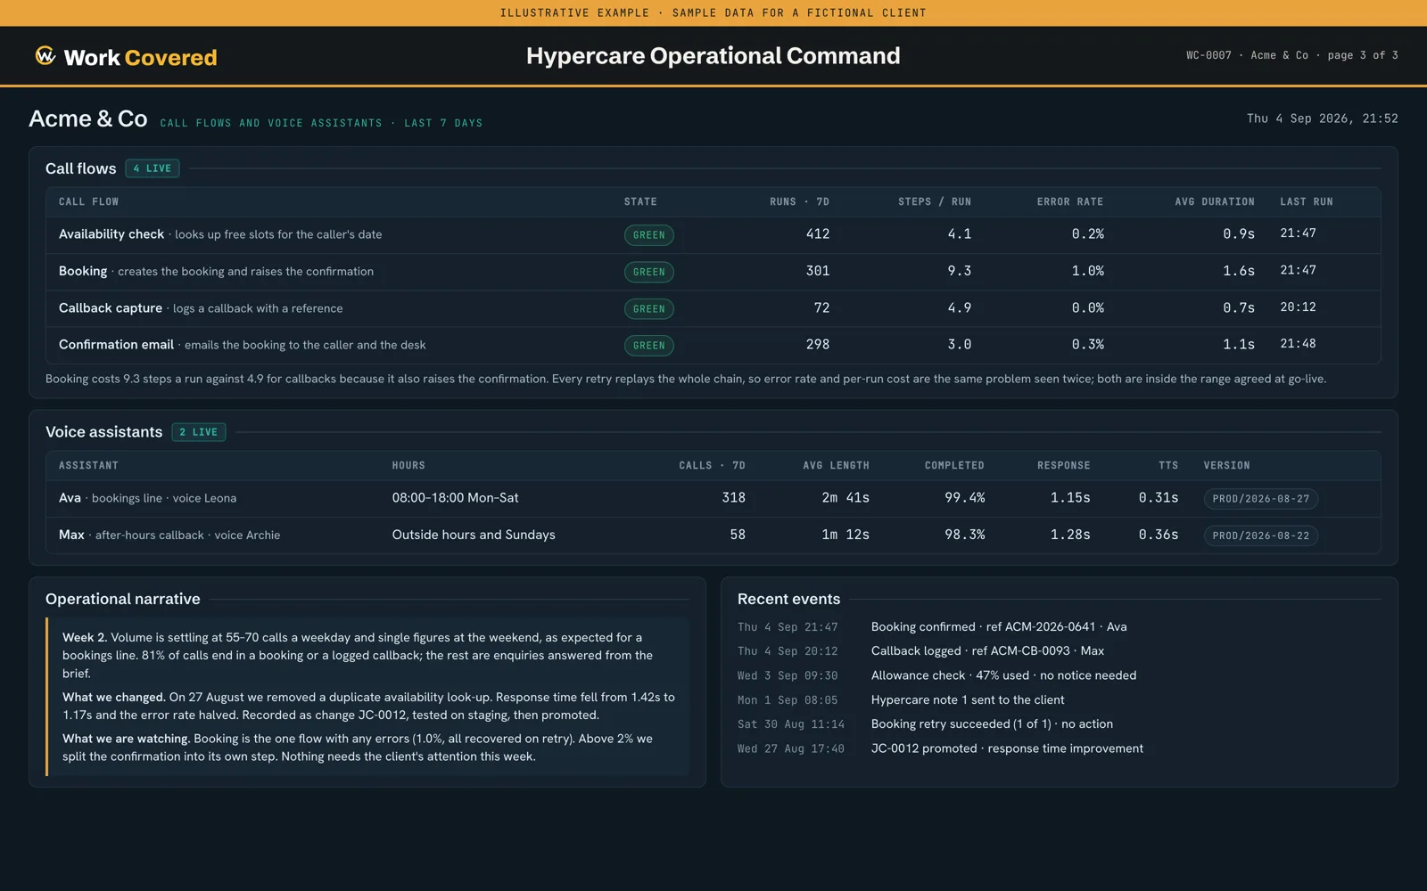Viewport: 1427px width, 891px height.
Task: Select the COMPLETED column header
Action: click(x=954, y=466)
